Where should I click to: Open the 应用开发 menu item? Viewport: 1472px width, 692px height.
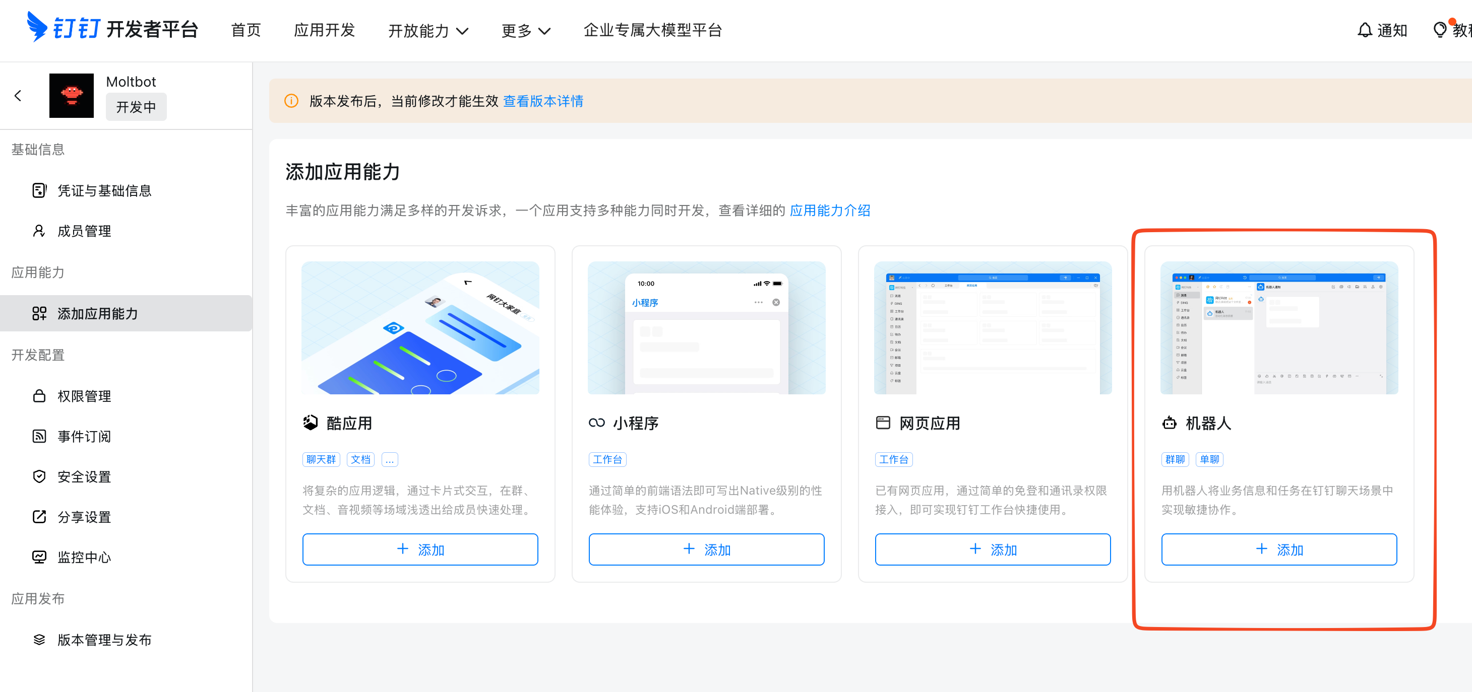(324, 30)
